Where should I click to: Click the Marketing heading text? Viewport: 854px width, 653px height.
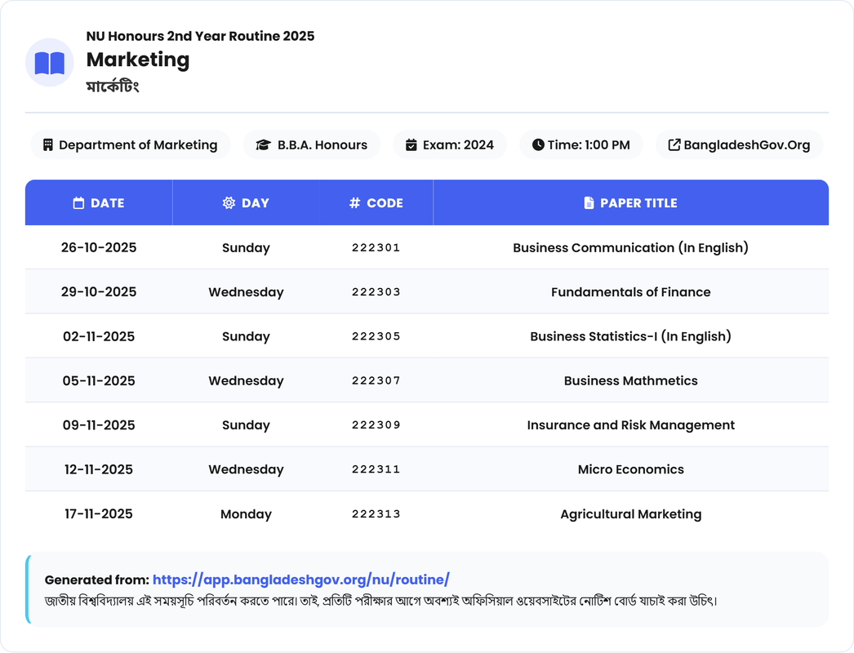coord(138,60)
